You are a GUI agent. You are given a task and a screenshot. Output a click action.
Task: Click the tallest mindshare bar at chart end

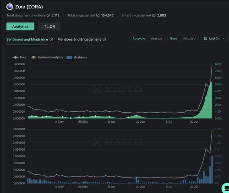(x=212, y=170)
